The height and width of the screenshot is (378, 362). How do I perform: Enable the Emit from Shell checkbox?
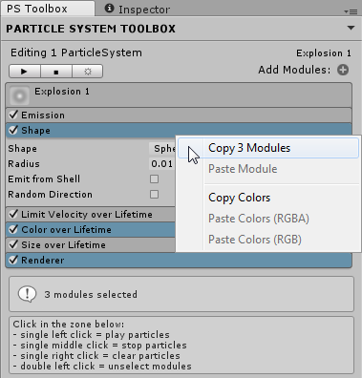(154, 179)
